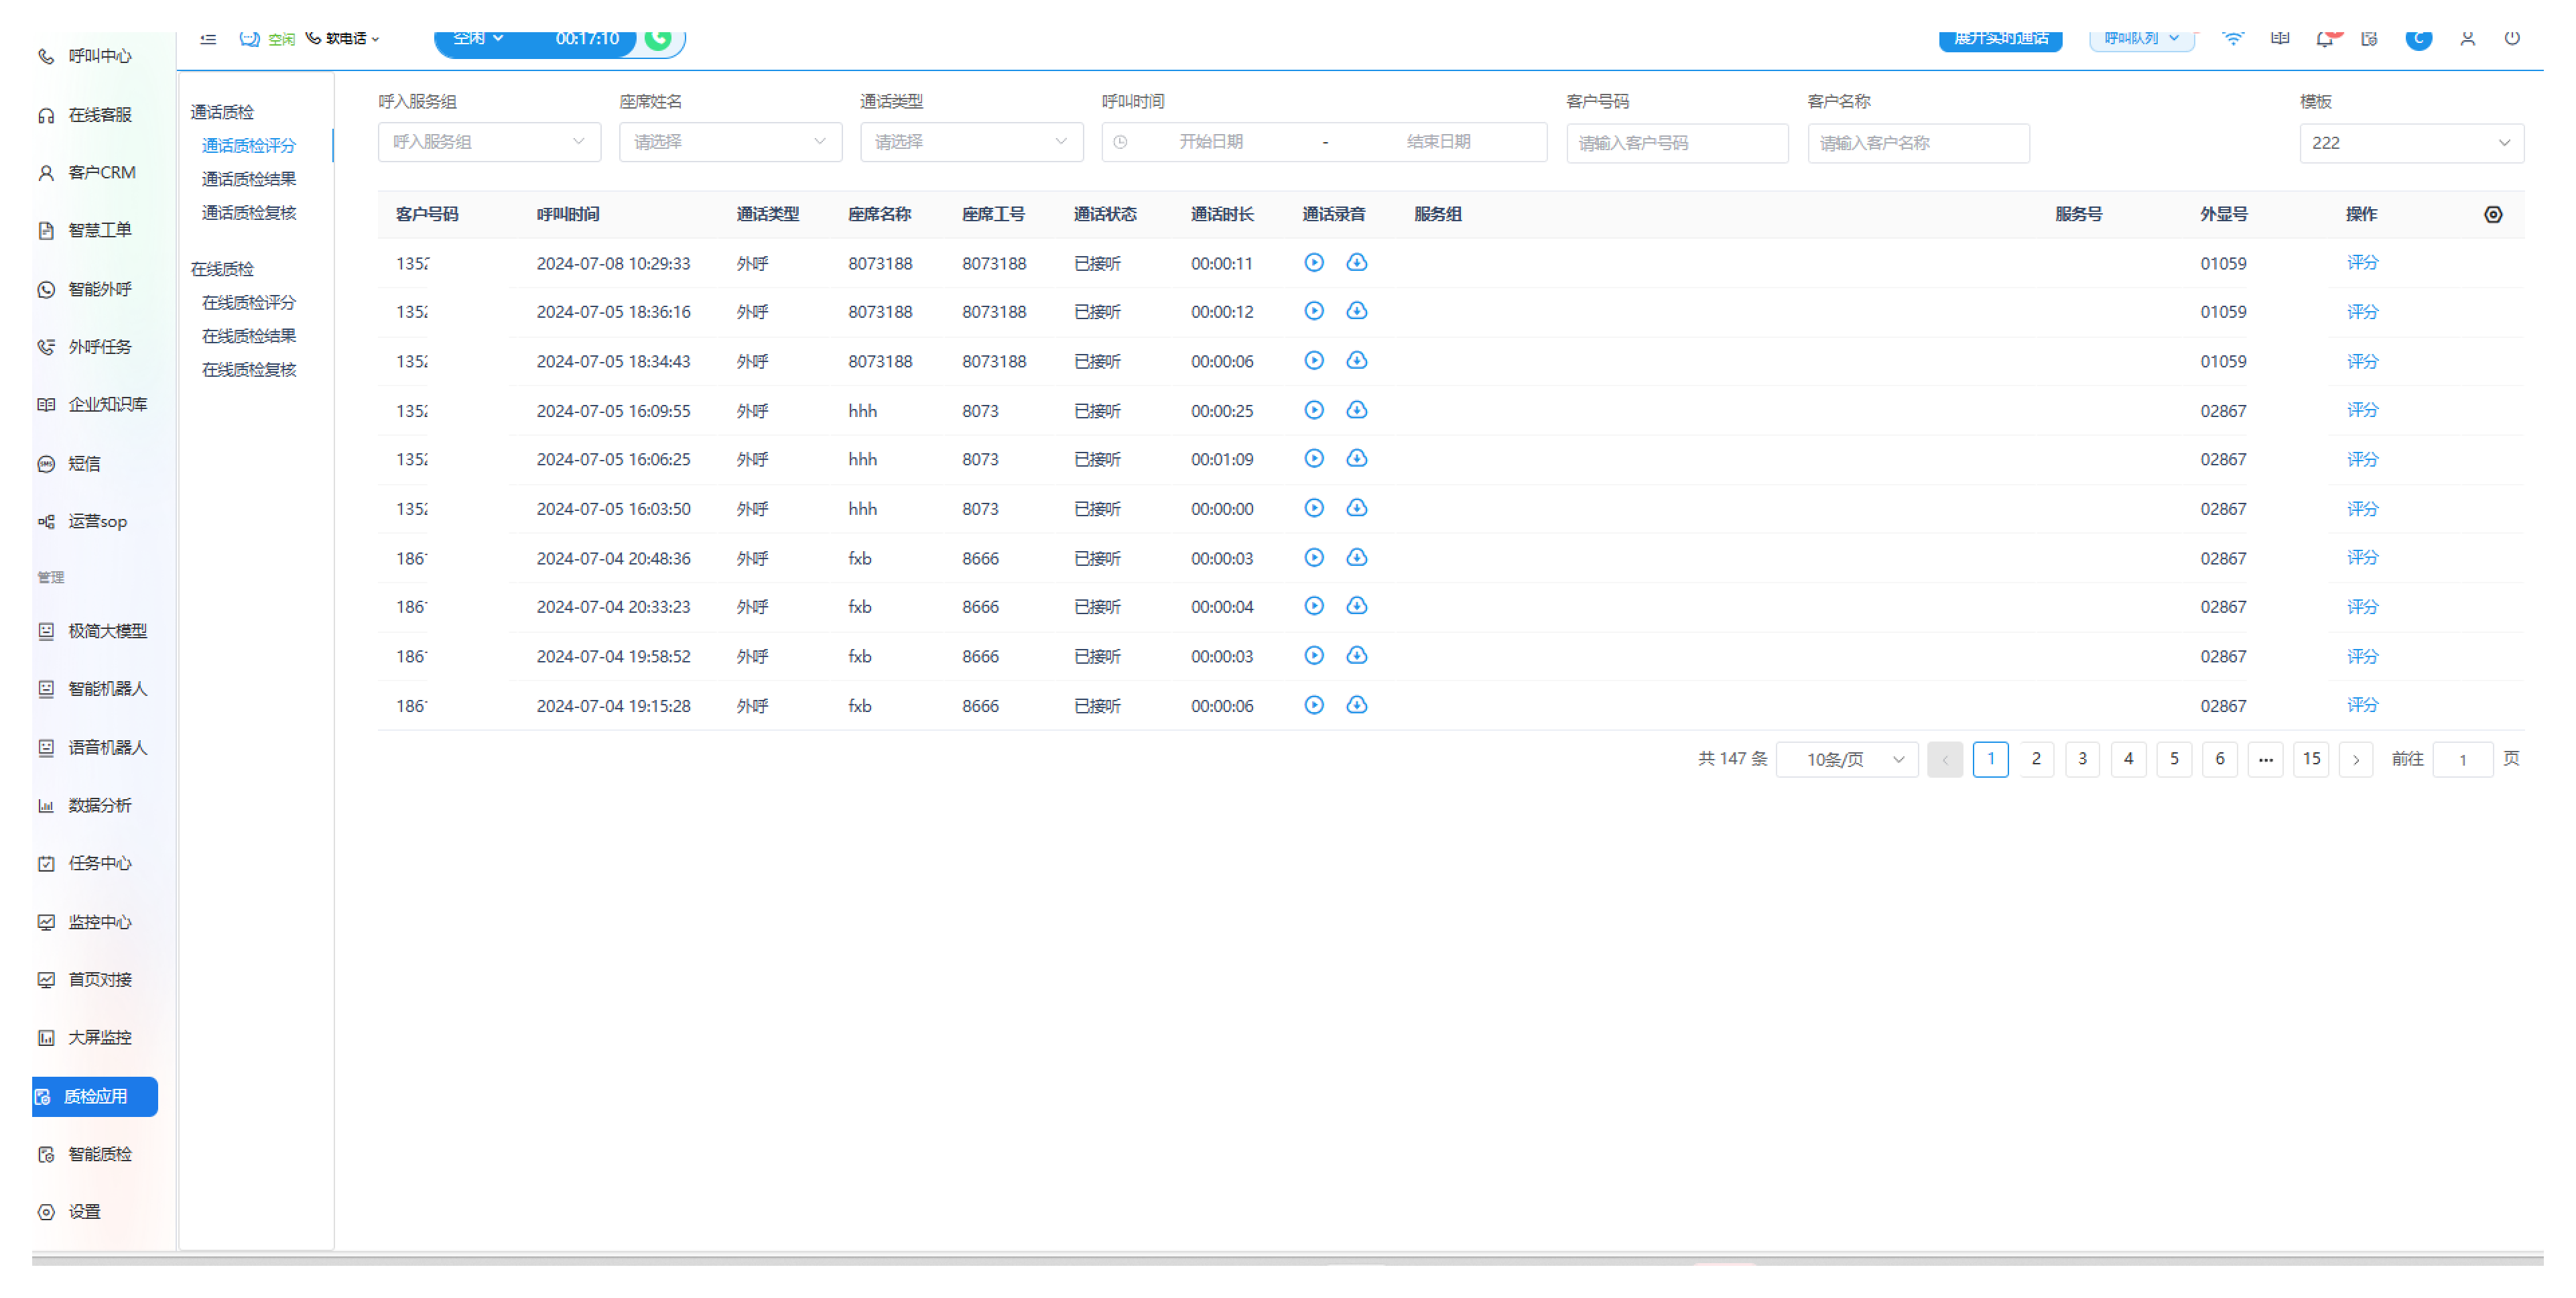Image resolution: width=2576 pixels, height=1298 pixels.
Task: Click 评分 for the 10:29:33 call
Action: [x=2362, y=262]
